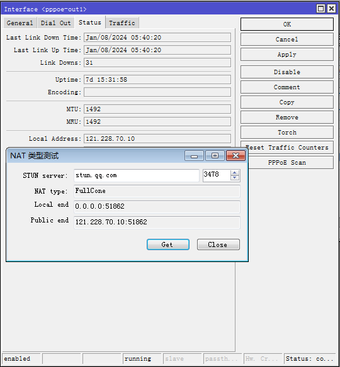Open the Dial Out tab

point(56,23)
